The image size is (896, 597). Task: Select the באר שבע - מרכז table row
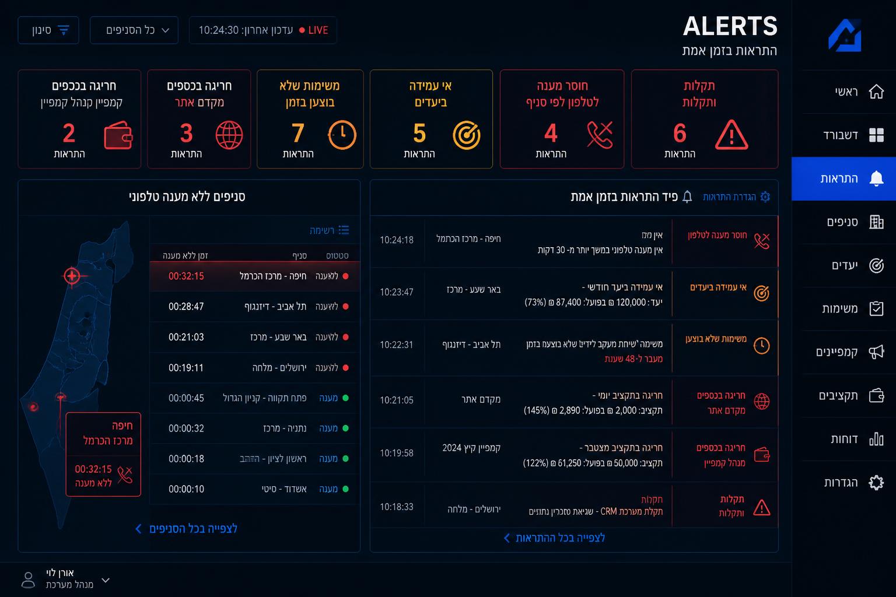click(255, 337)
